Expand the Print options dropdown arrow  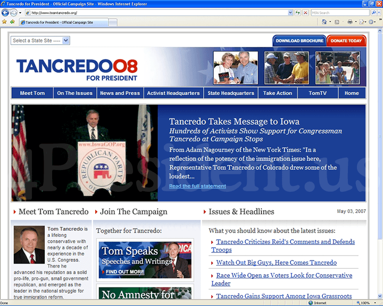coord(356,22)
